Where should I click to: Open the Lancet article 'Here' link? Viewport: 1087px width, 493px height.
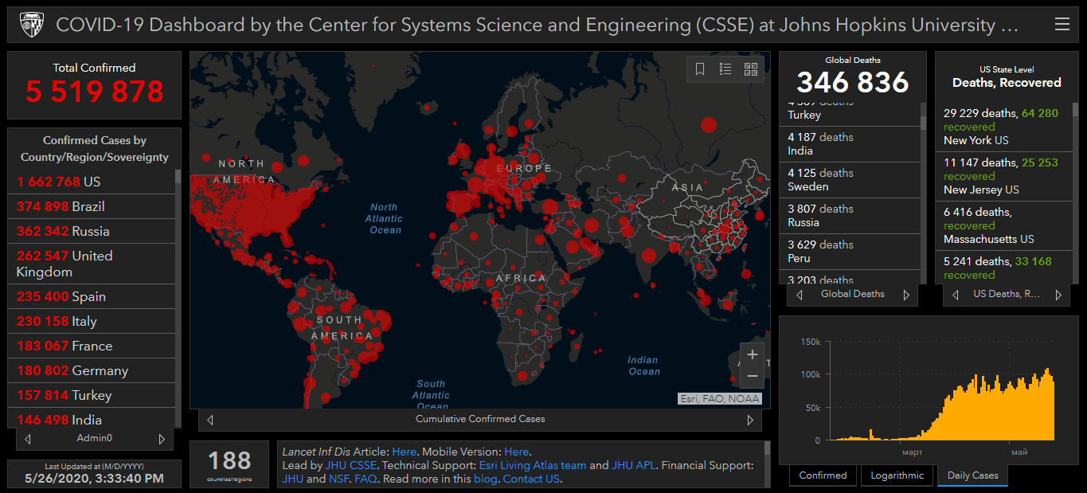coord(404,452)
